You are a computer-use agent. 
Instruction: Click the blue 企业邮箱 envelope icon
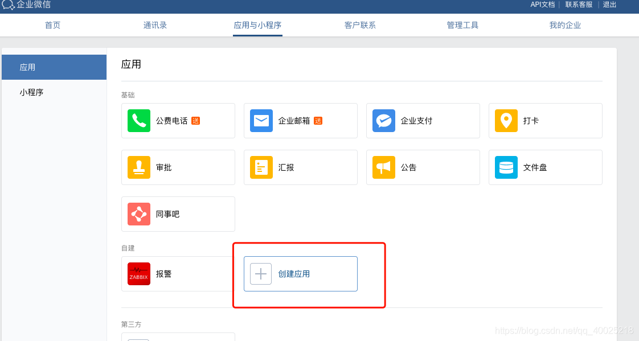pos(261,121)
